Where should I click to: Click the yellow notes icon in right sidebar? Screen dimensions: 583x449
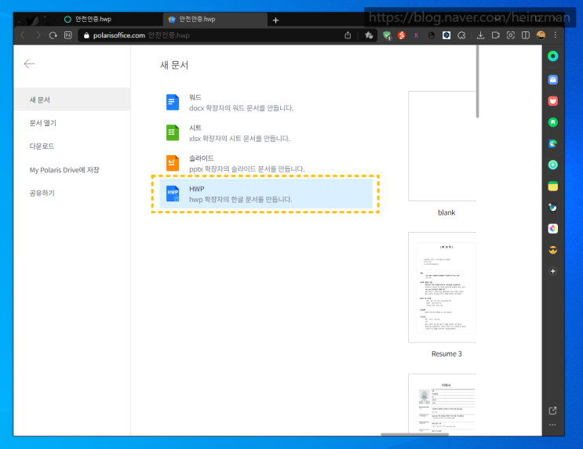(x=553, y=186)
